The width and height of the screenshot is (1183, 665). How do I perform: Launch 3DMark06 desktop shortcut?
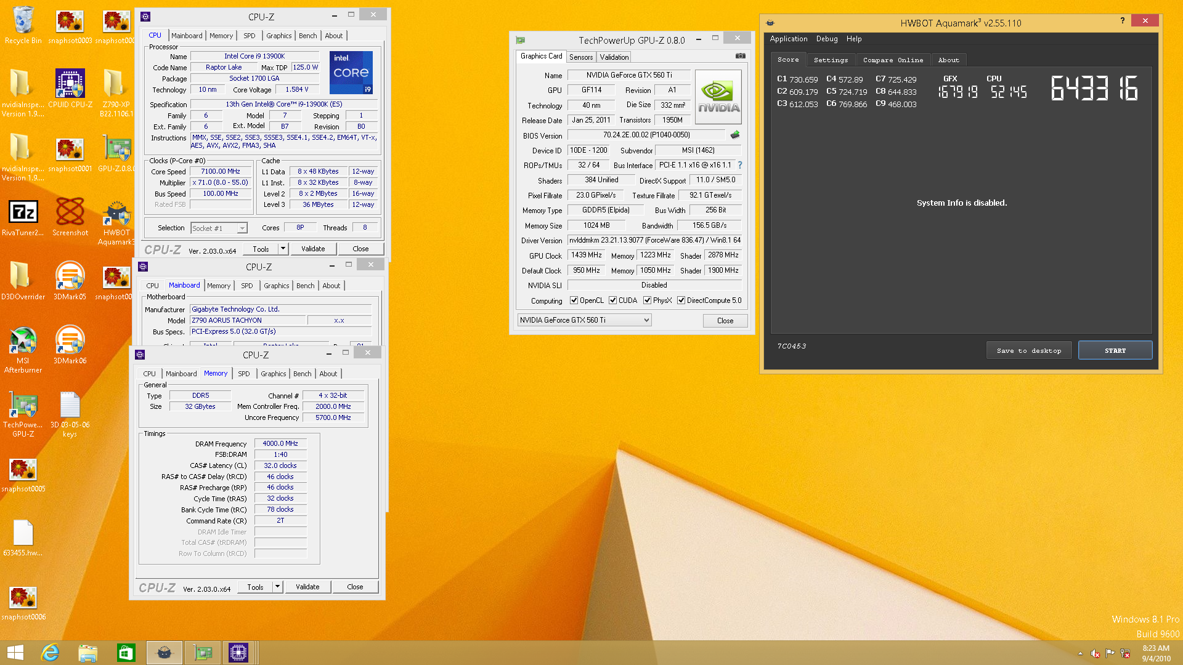[70, 345]
